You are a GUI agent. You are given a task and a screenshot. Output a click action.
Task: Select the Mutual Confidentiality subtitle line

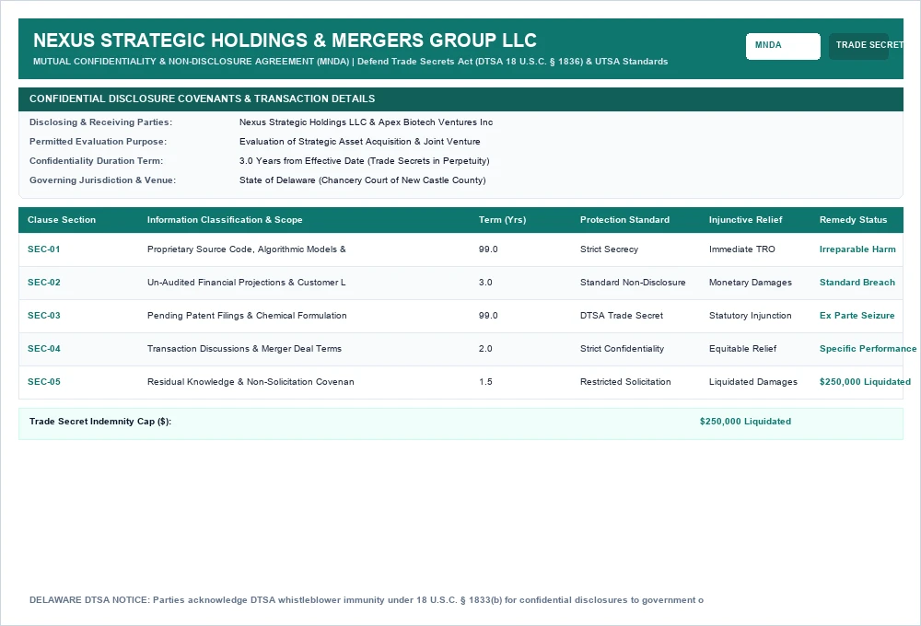coord(351,62)
